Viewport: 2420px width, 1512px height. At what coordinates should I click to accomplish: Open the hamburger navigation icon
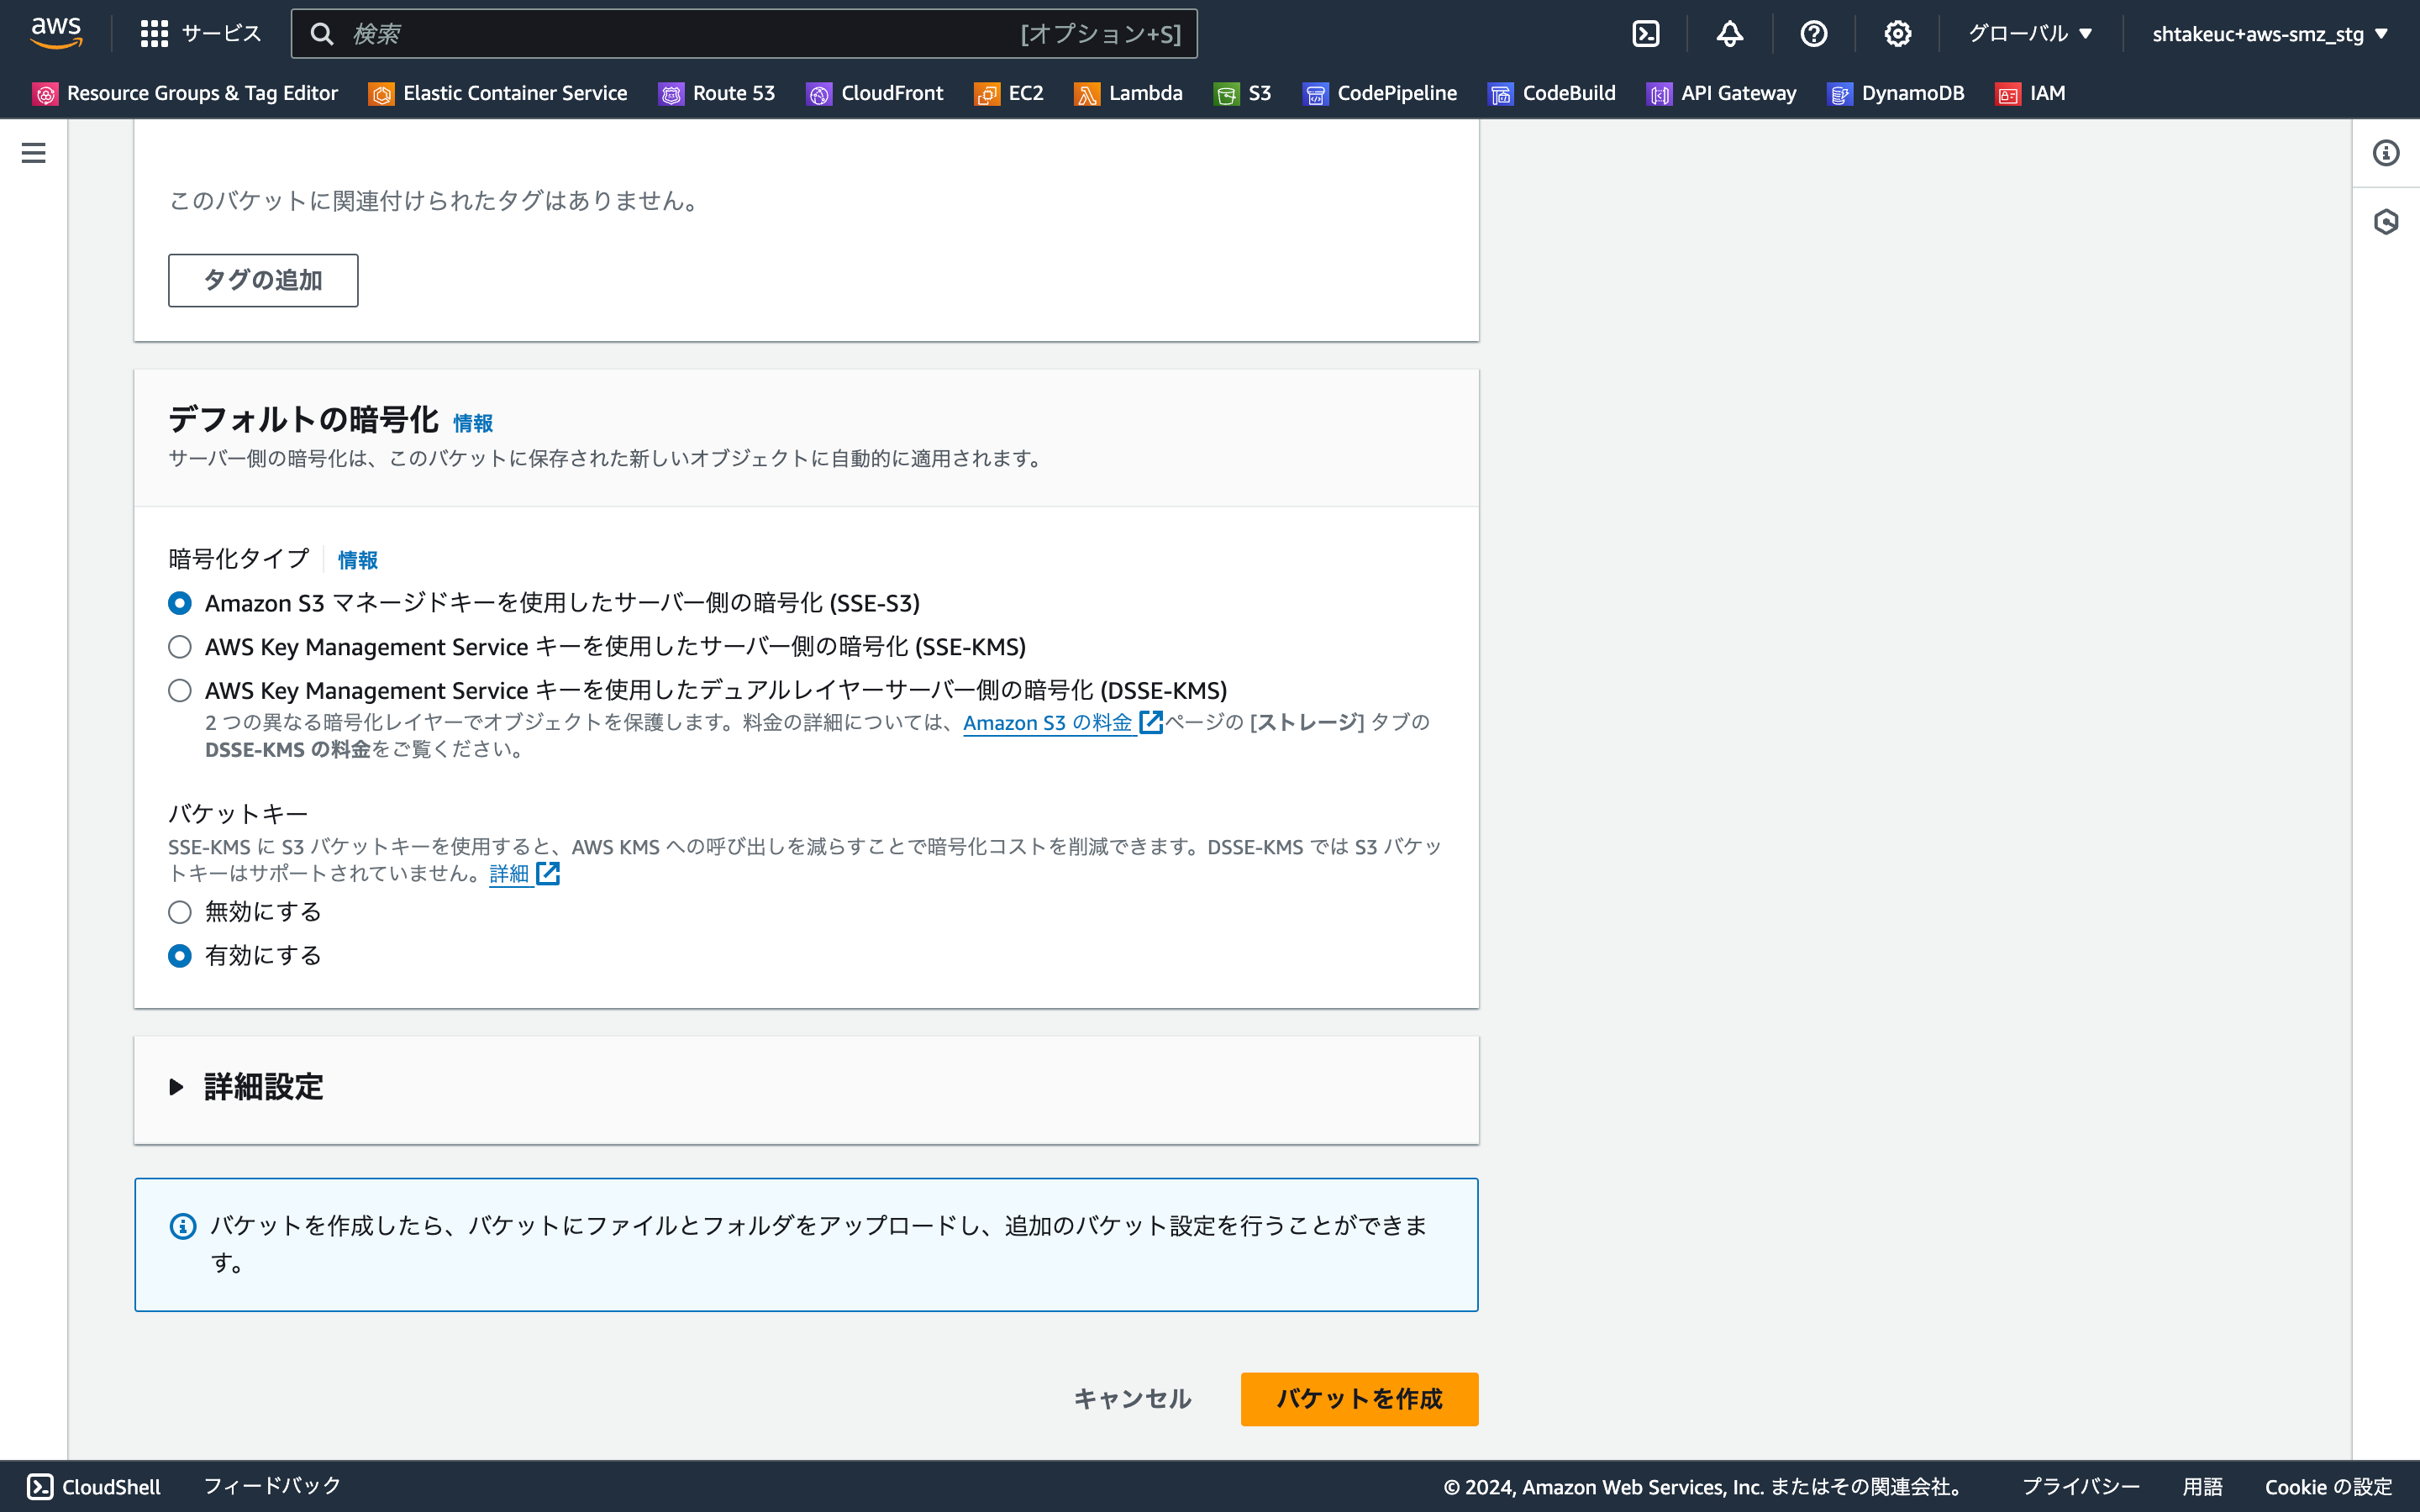34,153
